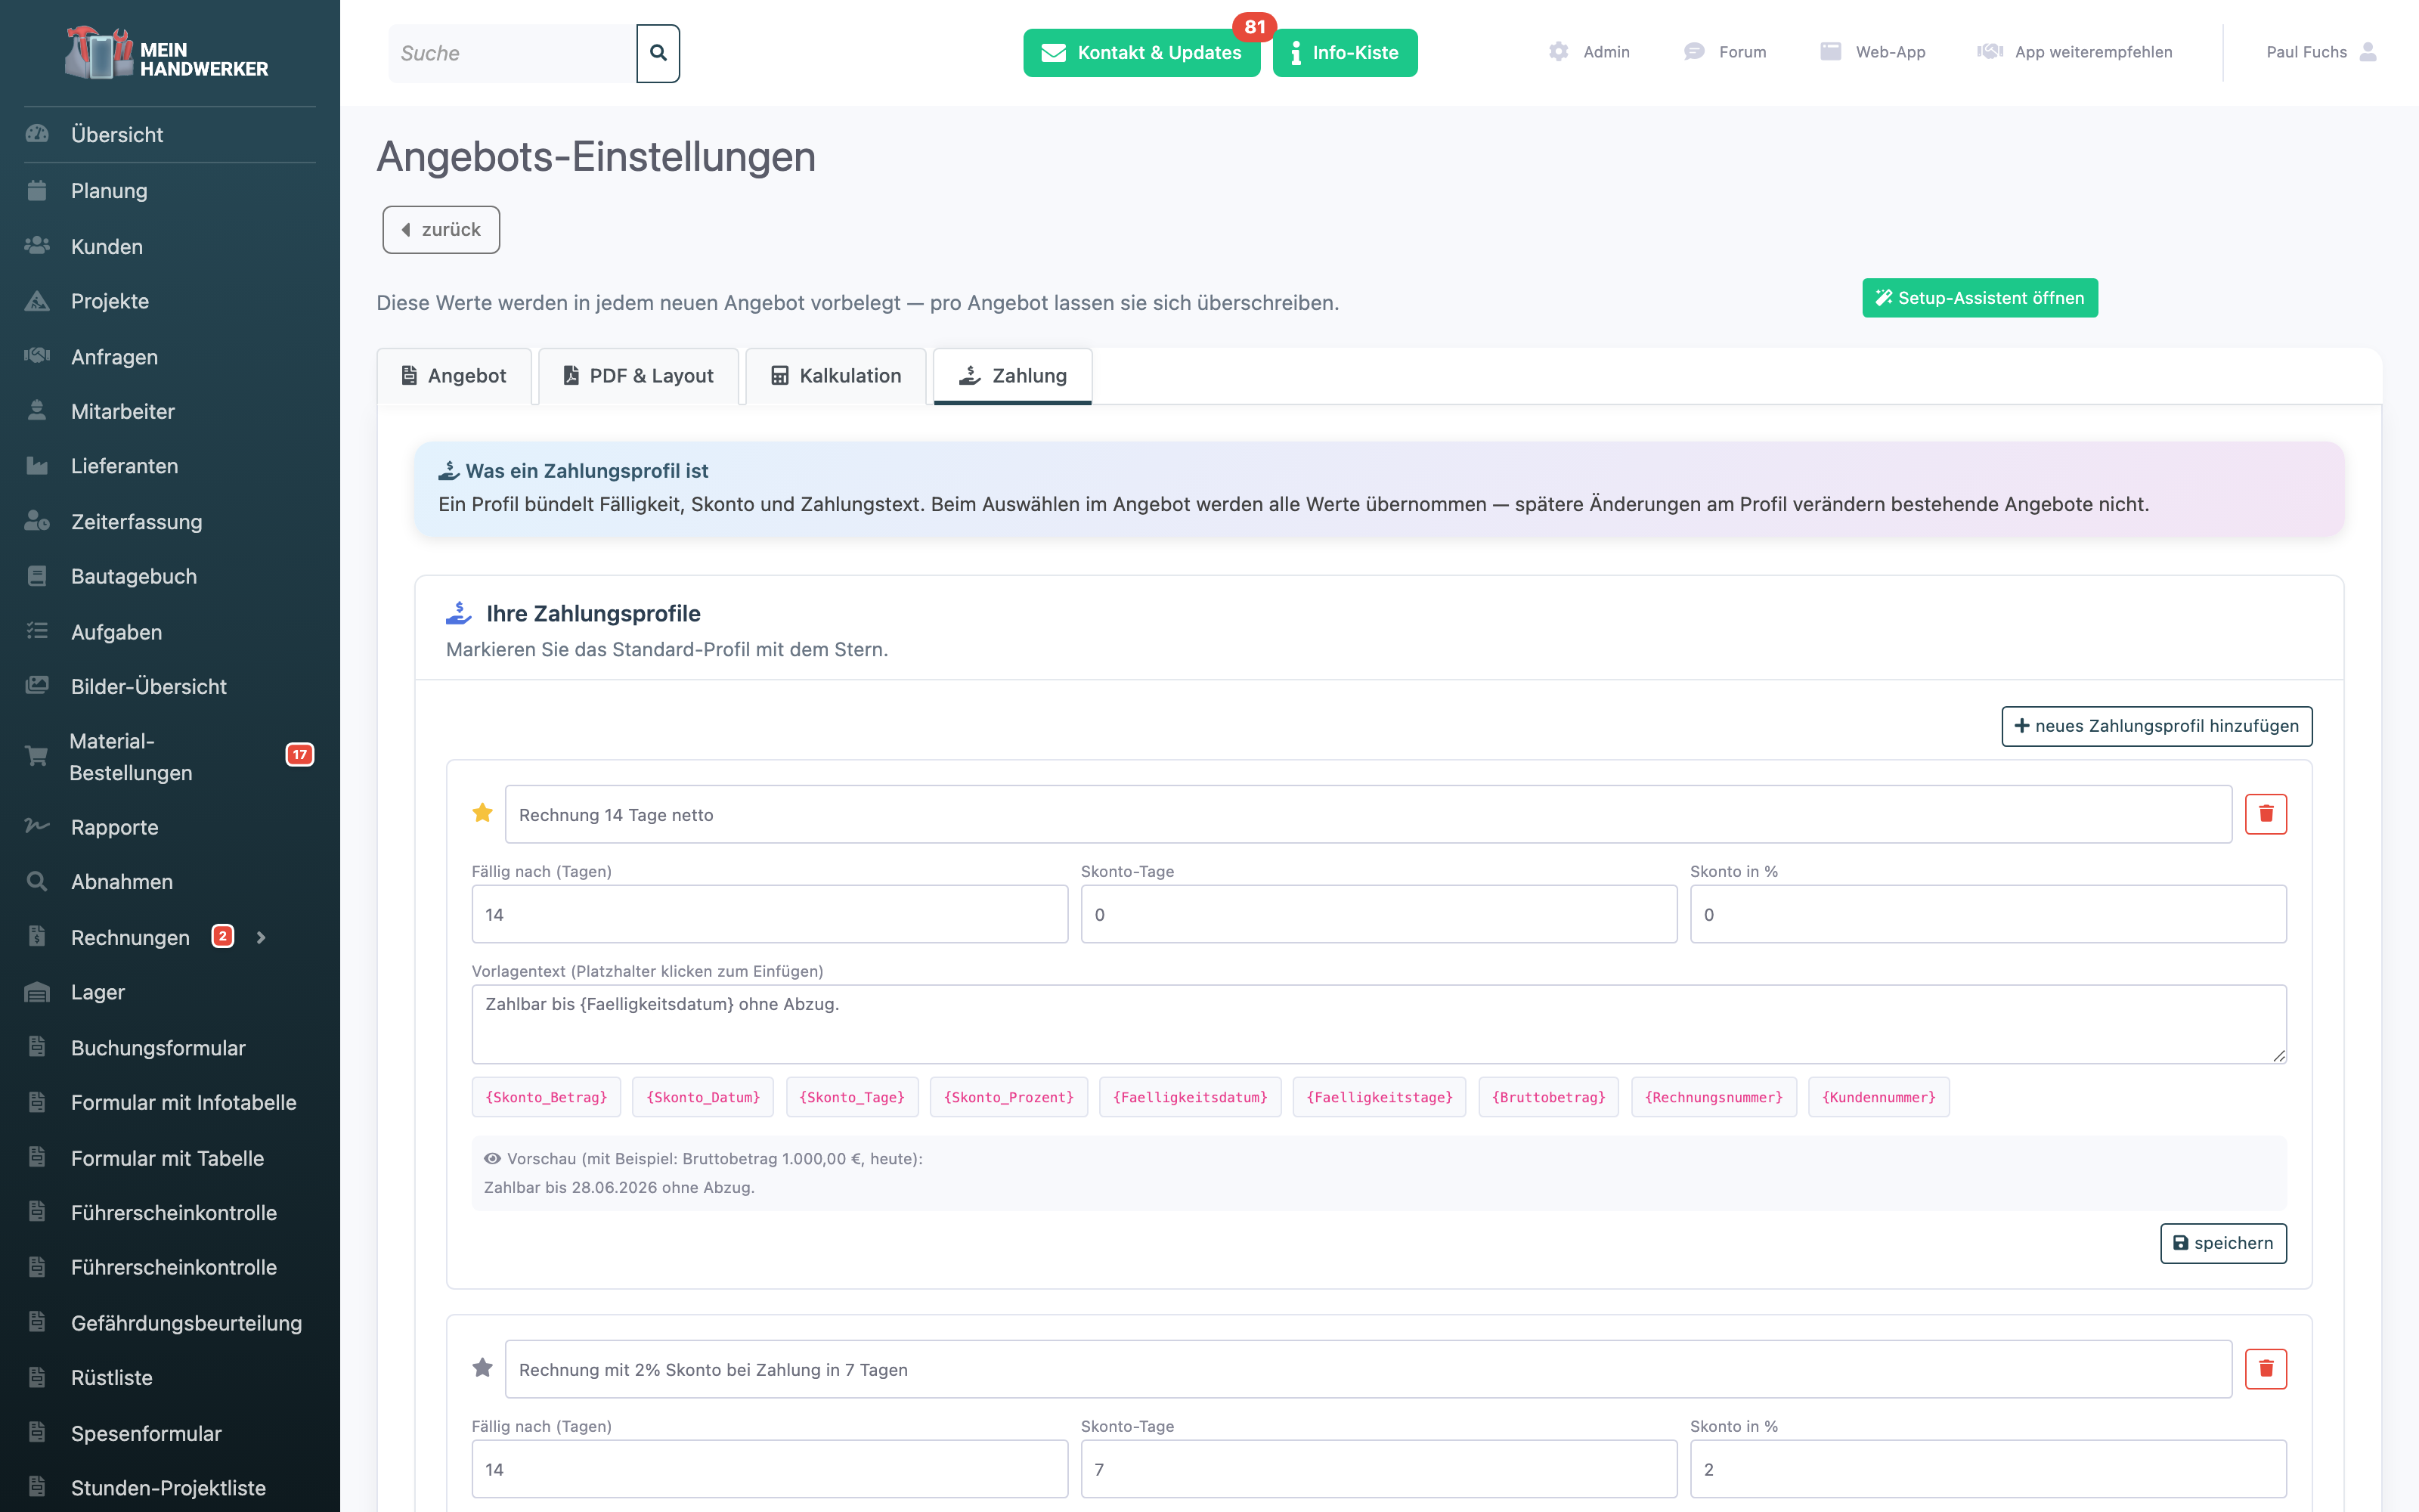Unset standard star for 'Rechnung 14 Tage netto'
This screenshot has width=2419, height=1512.
[x=483, y=813]
